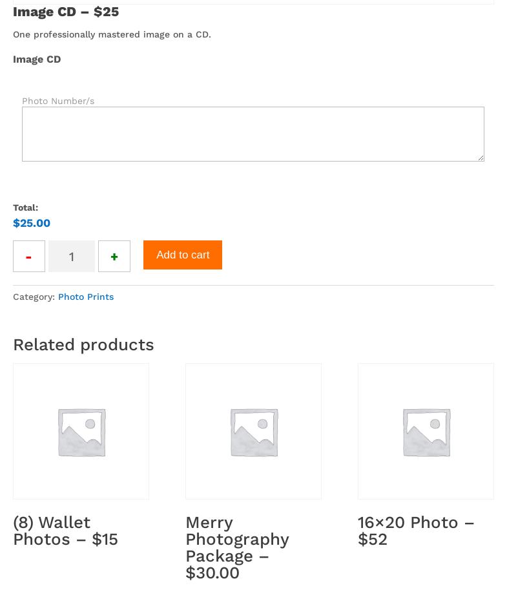This screenshot has height=601, width=507.
Task: Click the quantity number field
Action: click(x=72, y=257)
